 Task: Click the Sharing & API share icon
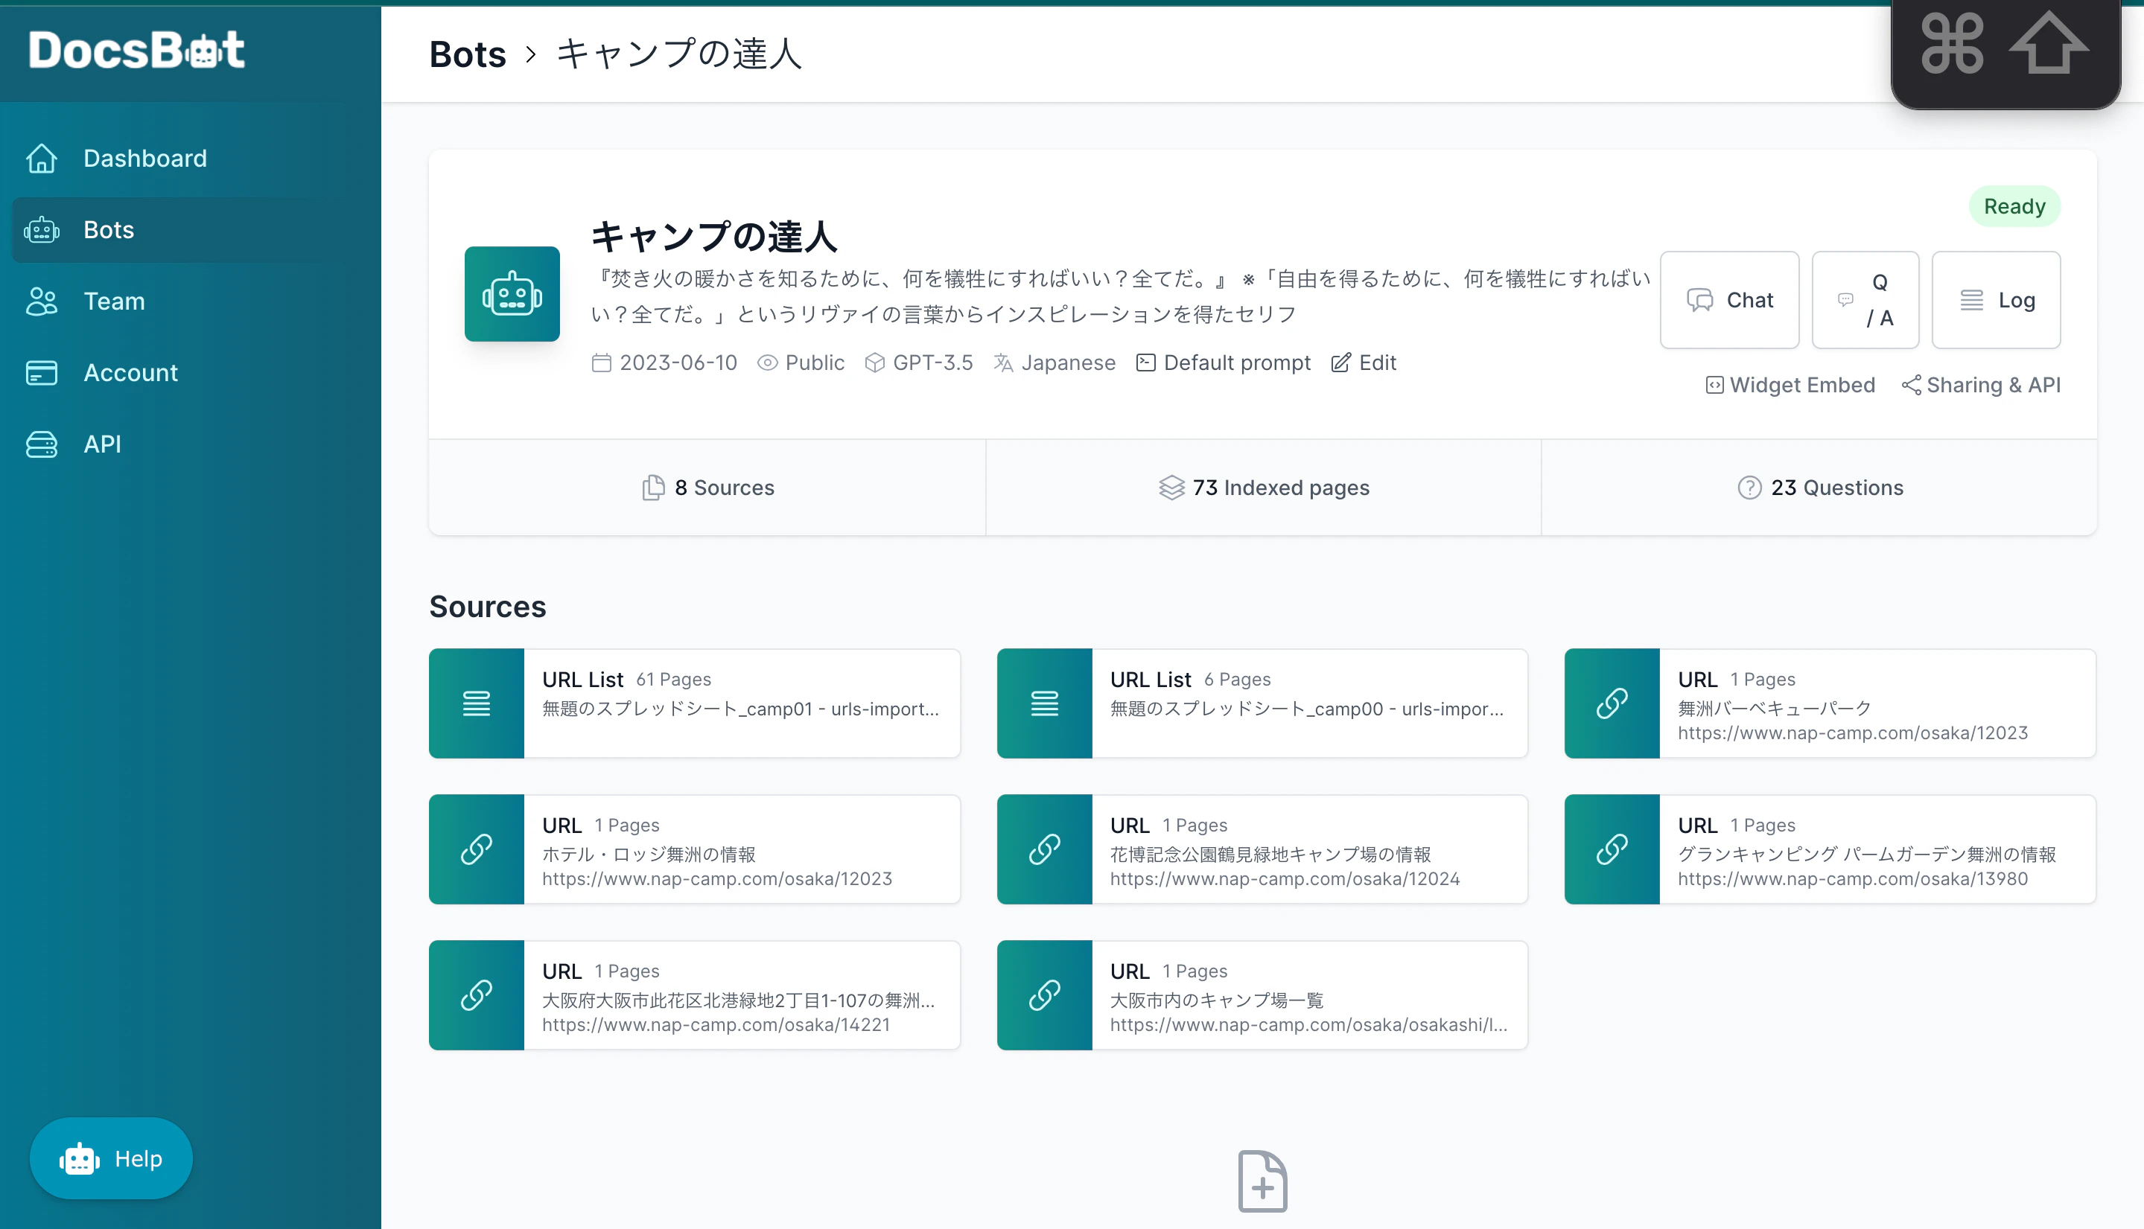pyautogui.click(x=1911, y=385)
